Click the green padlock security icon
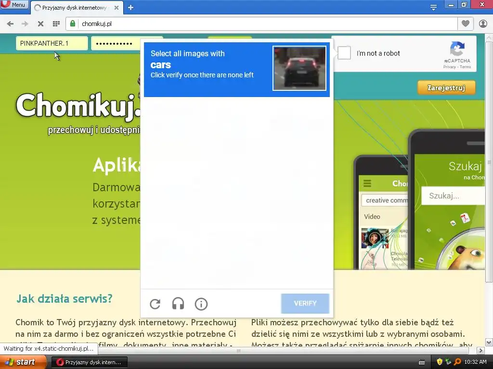 (x=73, y=24)
